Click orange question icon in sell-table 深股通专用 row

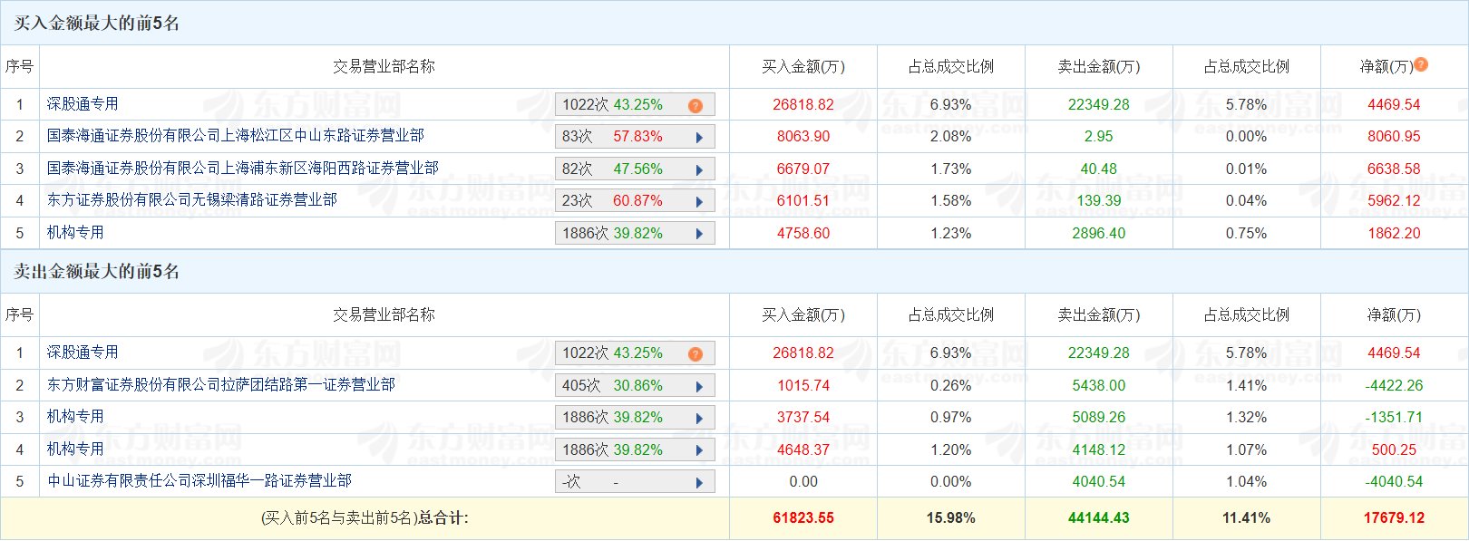pos(696,354)
